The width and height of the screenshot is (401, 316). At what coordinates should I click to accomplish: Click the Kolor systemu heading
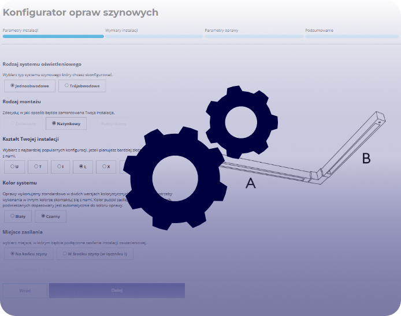[x=20, y=183]
